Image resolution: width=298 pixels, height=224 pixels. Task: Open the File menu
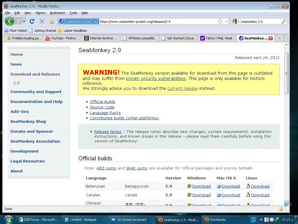click(x=8, y=13)
